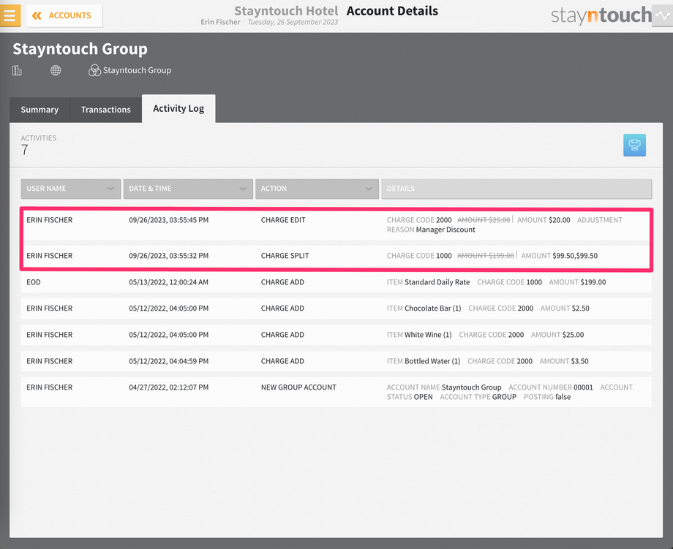Click NEW GROUP ACCOUNT action cell
This screenshot has height=549, width=673.
tap(298, 387)
